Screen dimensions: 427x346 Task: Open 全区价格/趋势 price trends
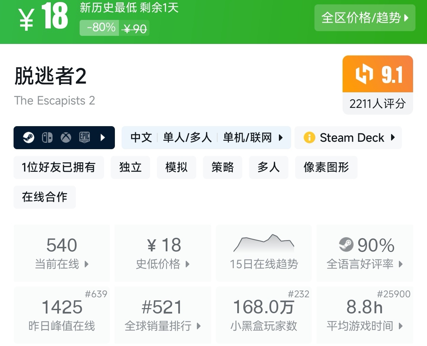[365, 18]
